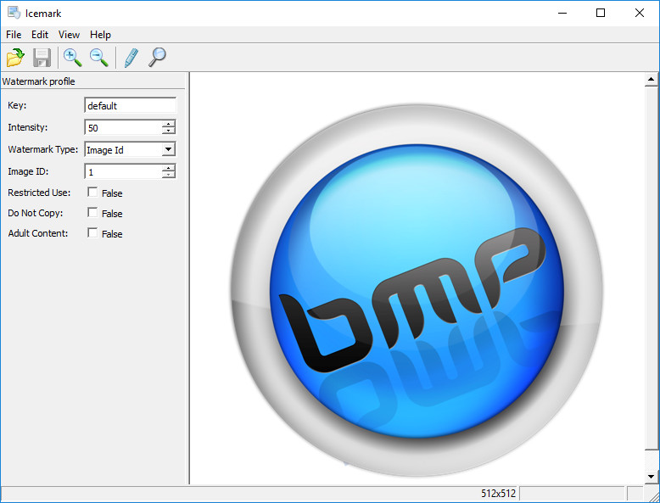Check the Adult Content checkbox
Screen dimensions: 660x503
[x=92, y=232]
